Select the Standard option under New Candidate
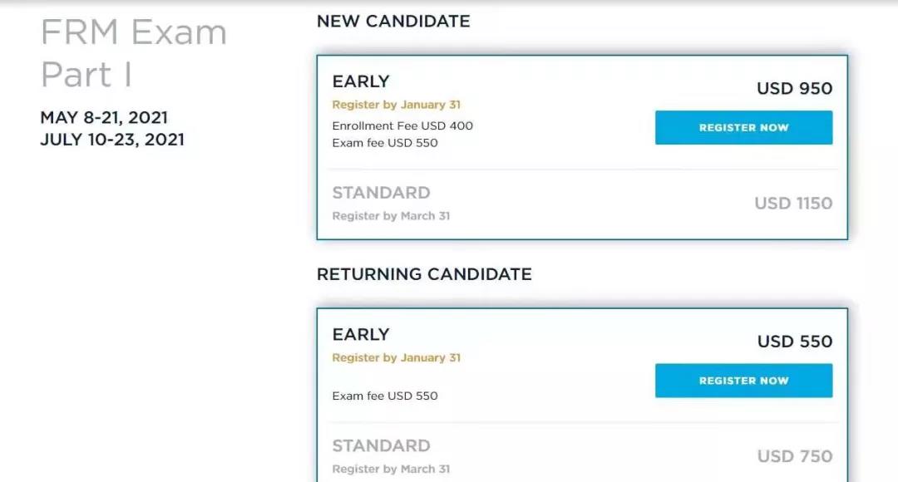The width and height of the screenshot is (898, 482). tap(381, 193)
